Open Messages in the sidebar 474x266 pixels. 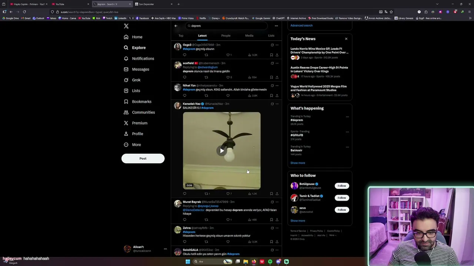pyautogui.click(x=136, y=69)
